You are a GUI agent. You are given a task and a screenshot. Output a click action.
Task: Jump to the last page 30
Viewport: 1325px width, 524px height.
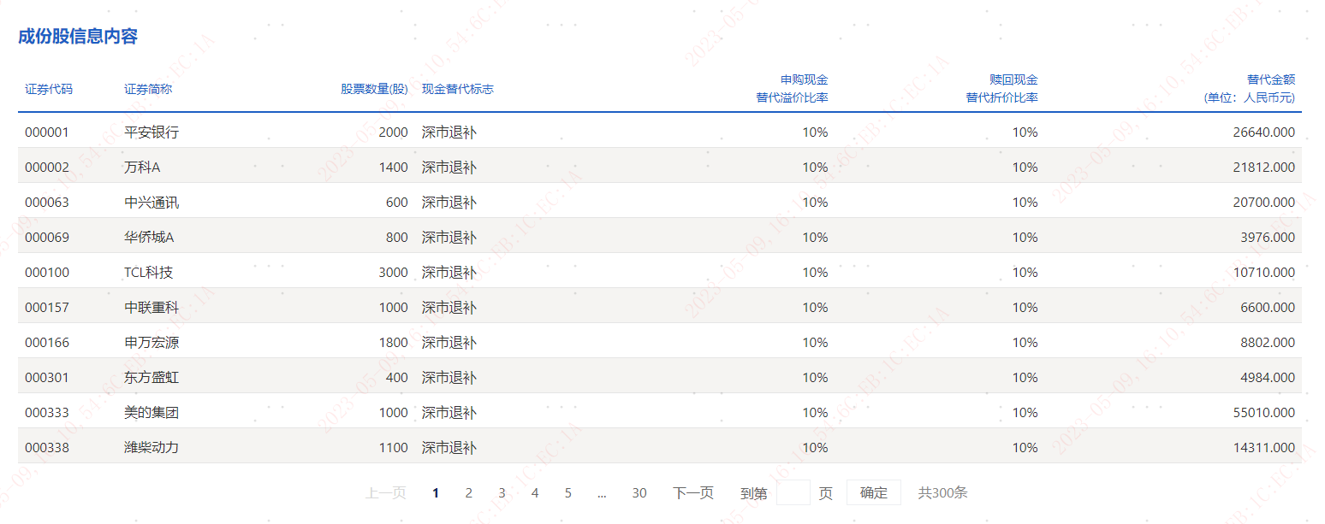tap(639, 493)
